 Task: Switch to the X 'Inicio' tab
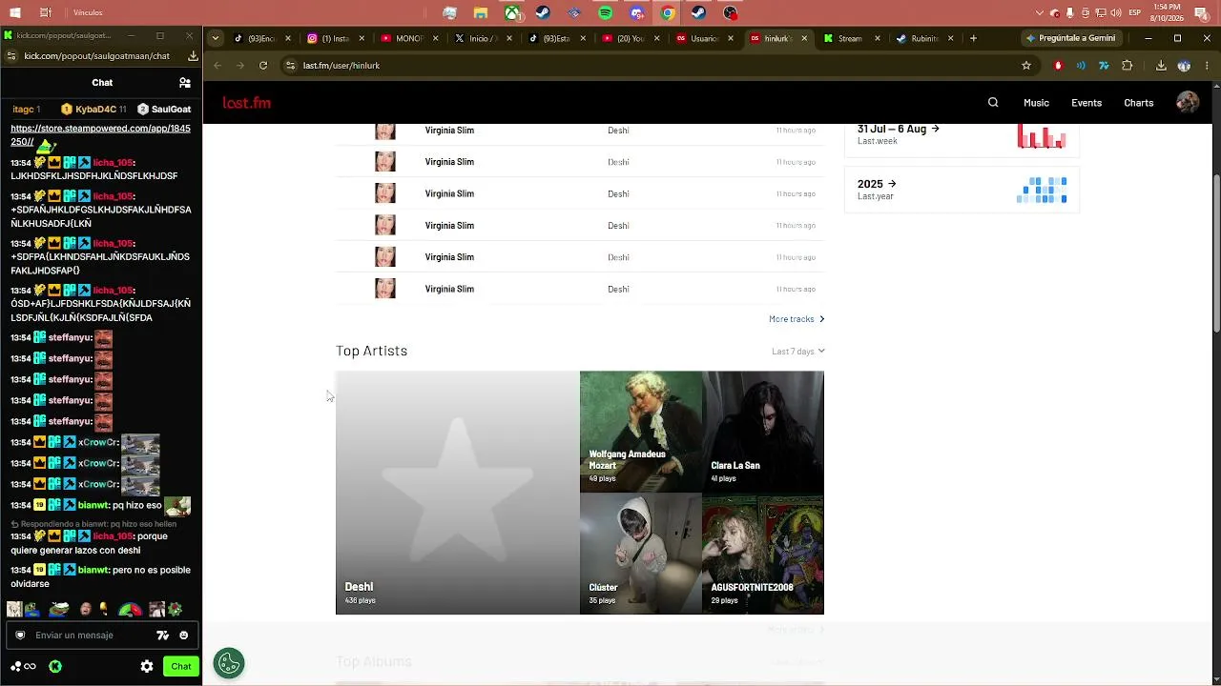485,38
